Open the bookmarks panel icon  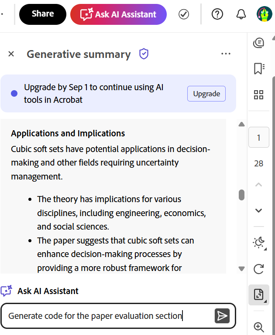coord(258,69)
